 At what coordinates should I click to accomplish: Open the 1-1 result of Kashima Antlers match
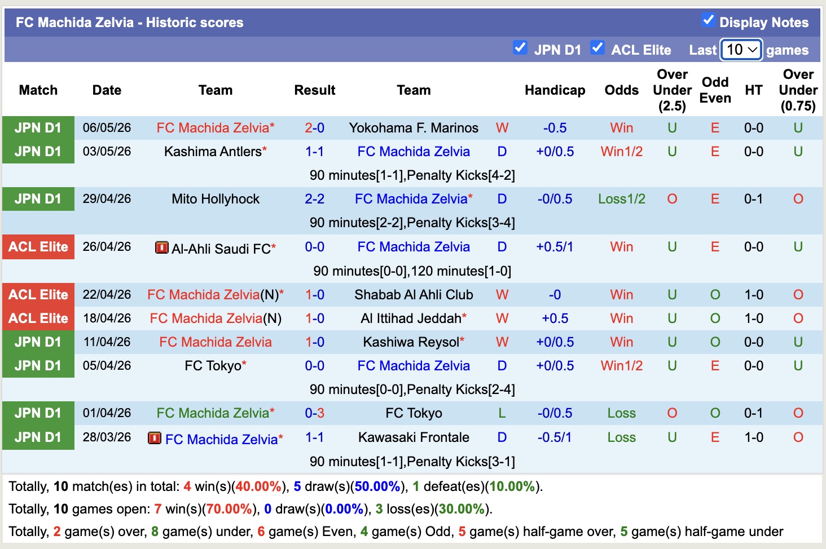point(314,152)
